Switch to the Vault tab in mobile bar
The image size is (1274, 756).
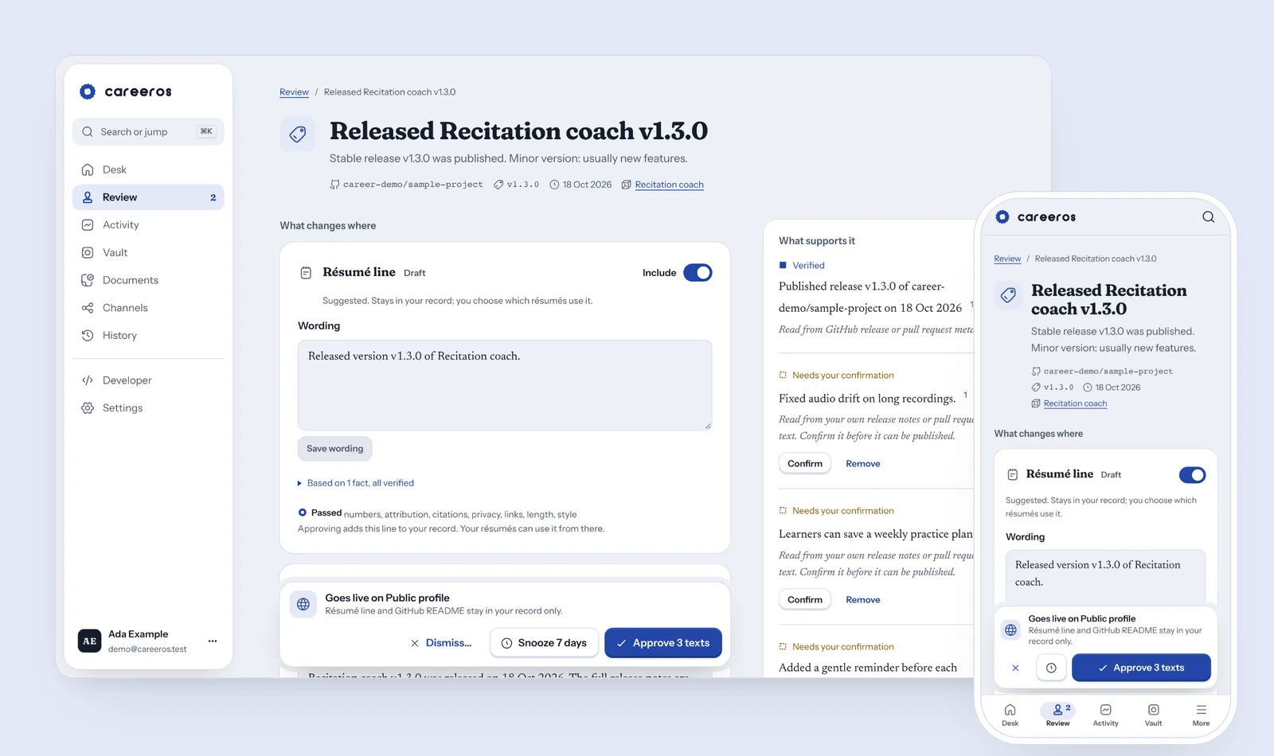[1154, 715]
